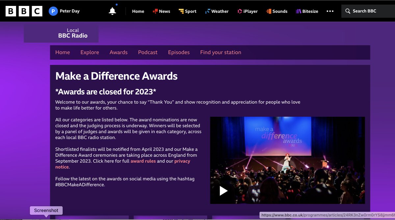This screenshot has height=220, width=395.
Task: Click the Make a Difference Awards heading
Action: 117,76
